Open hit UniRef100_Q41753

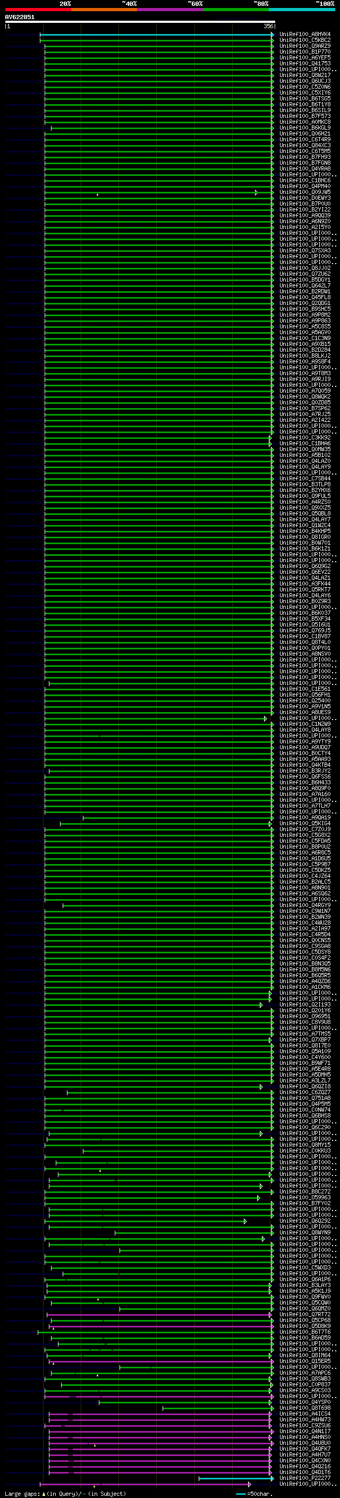[x=304, y=63]
